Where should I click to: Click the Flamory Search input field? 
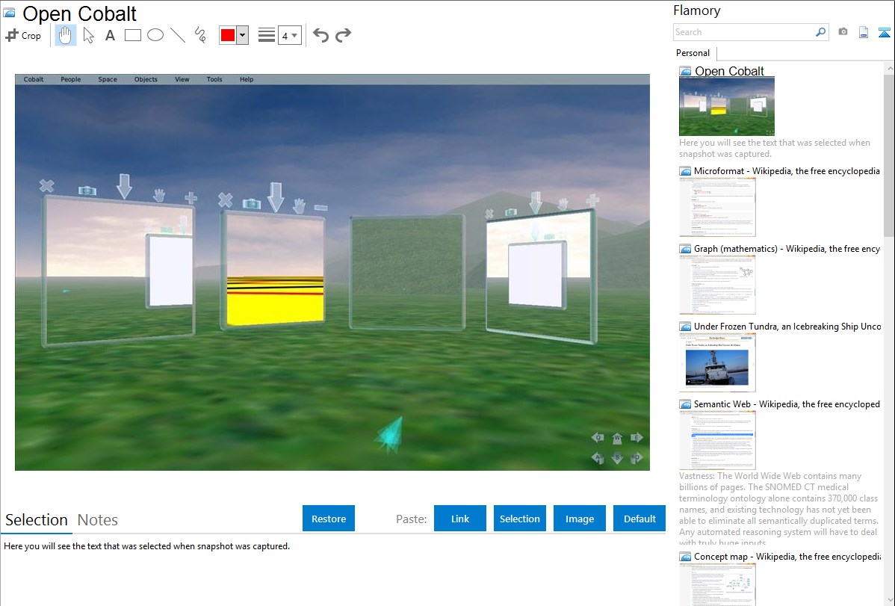[x=744, y=32]
